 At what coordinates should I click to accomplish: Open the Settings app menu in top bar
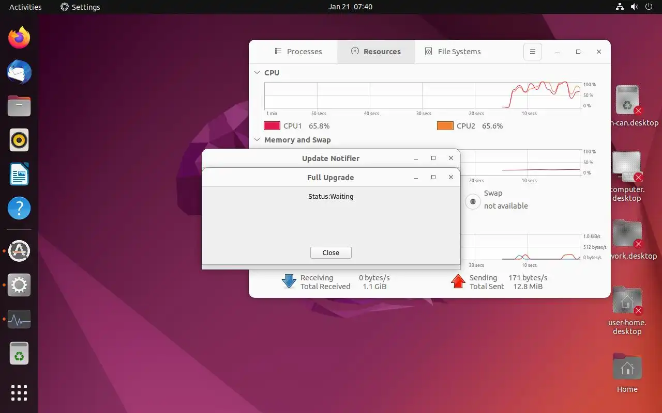click(80, 7)
